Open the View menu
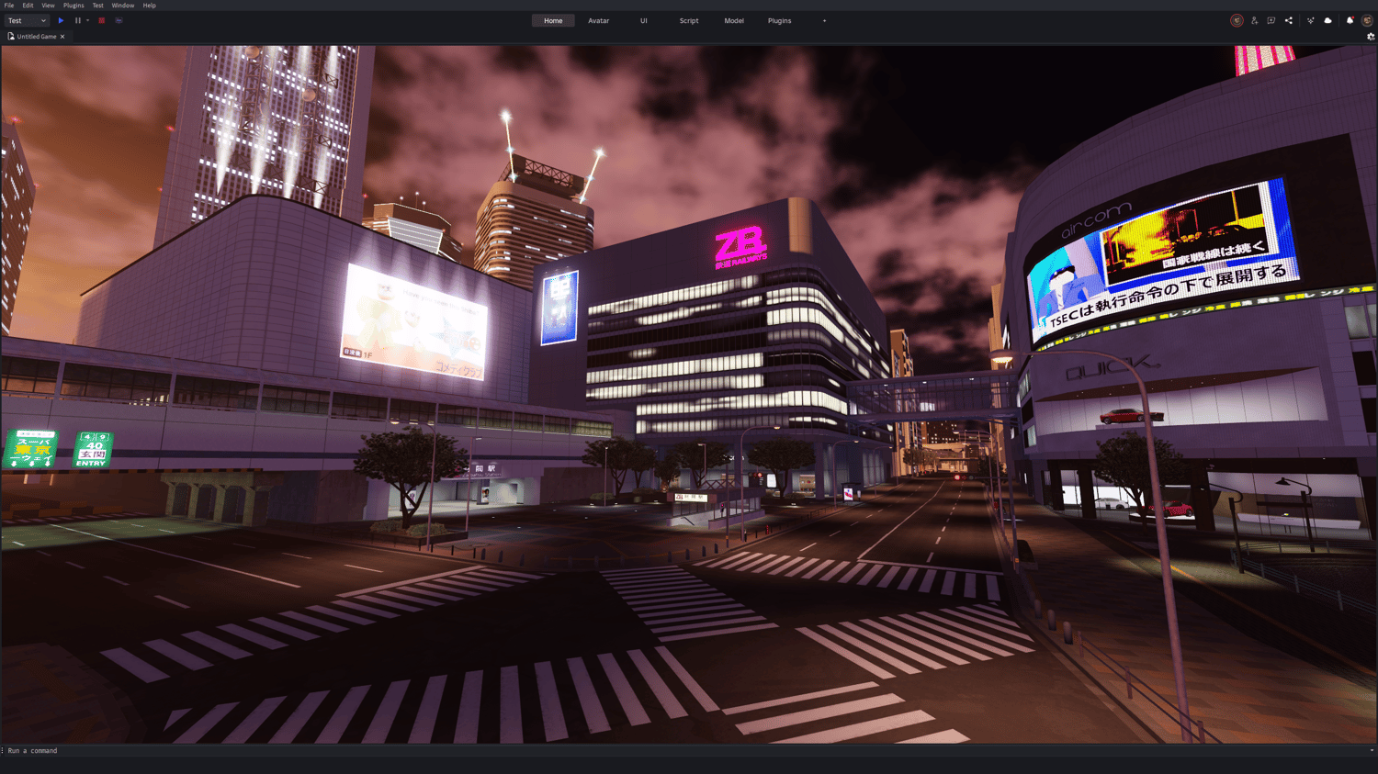 (48, 6)
